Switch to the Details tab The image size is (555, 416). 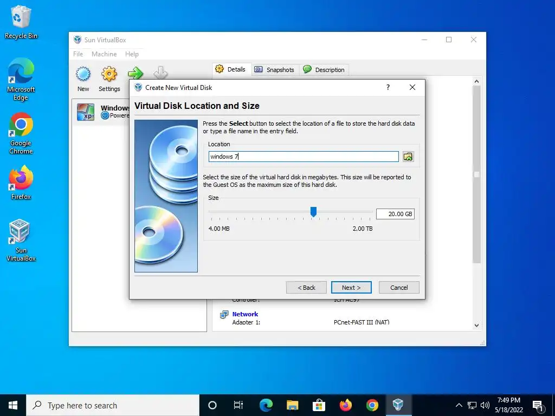[x=231, y=69]
